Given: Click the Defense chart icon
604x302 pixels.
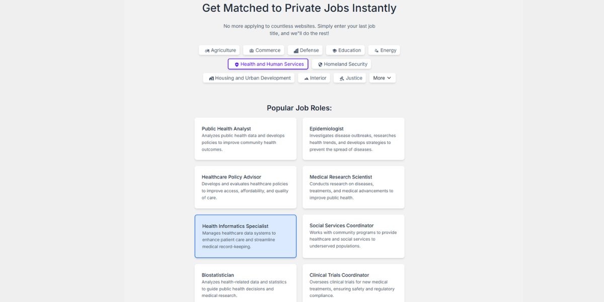Looking at the screenshot, I should coord(296,51).
